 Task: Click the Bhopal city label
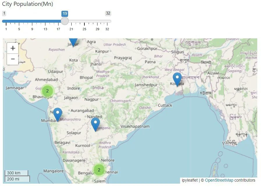pyautogui.click(x=86, y=78)
